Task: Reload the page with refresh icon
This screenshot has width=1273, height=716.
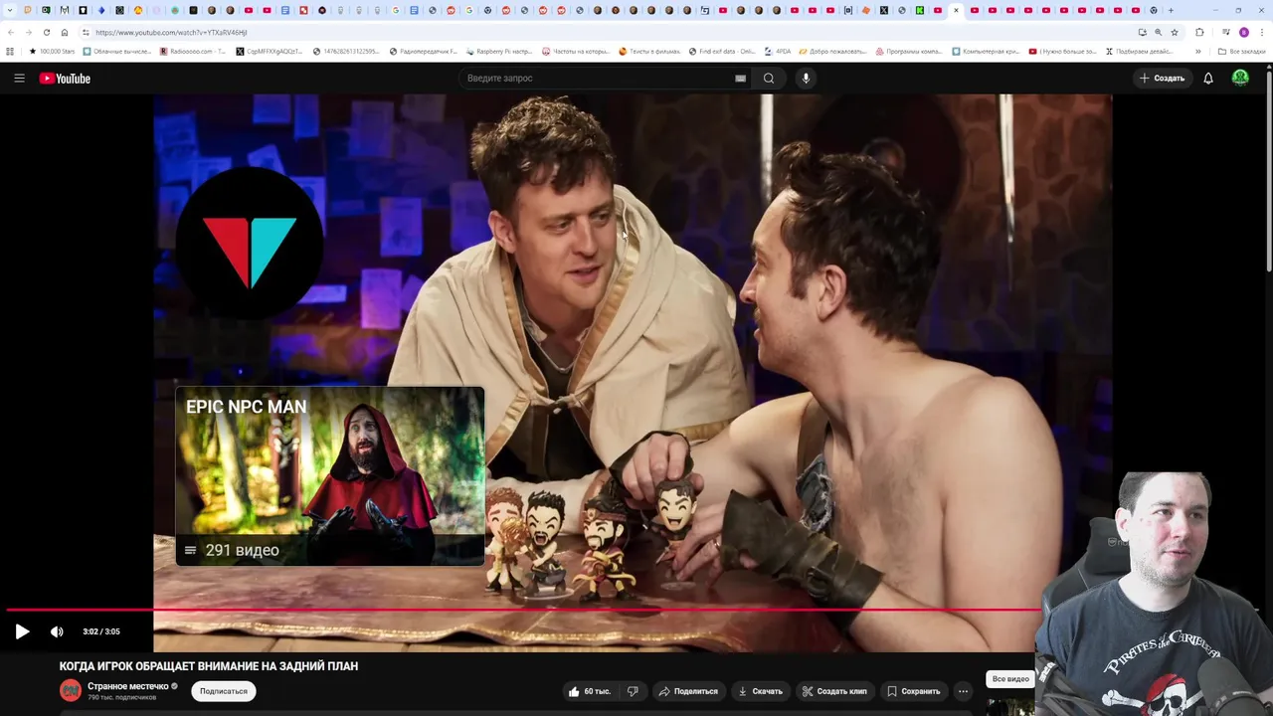Action: pos(46,32)
